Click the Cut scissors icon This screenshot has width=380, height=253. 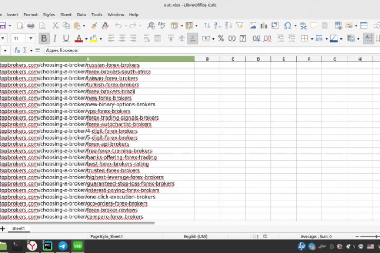[x=55, y=25]
